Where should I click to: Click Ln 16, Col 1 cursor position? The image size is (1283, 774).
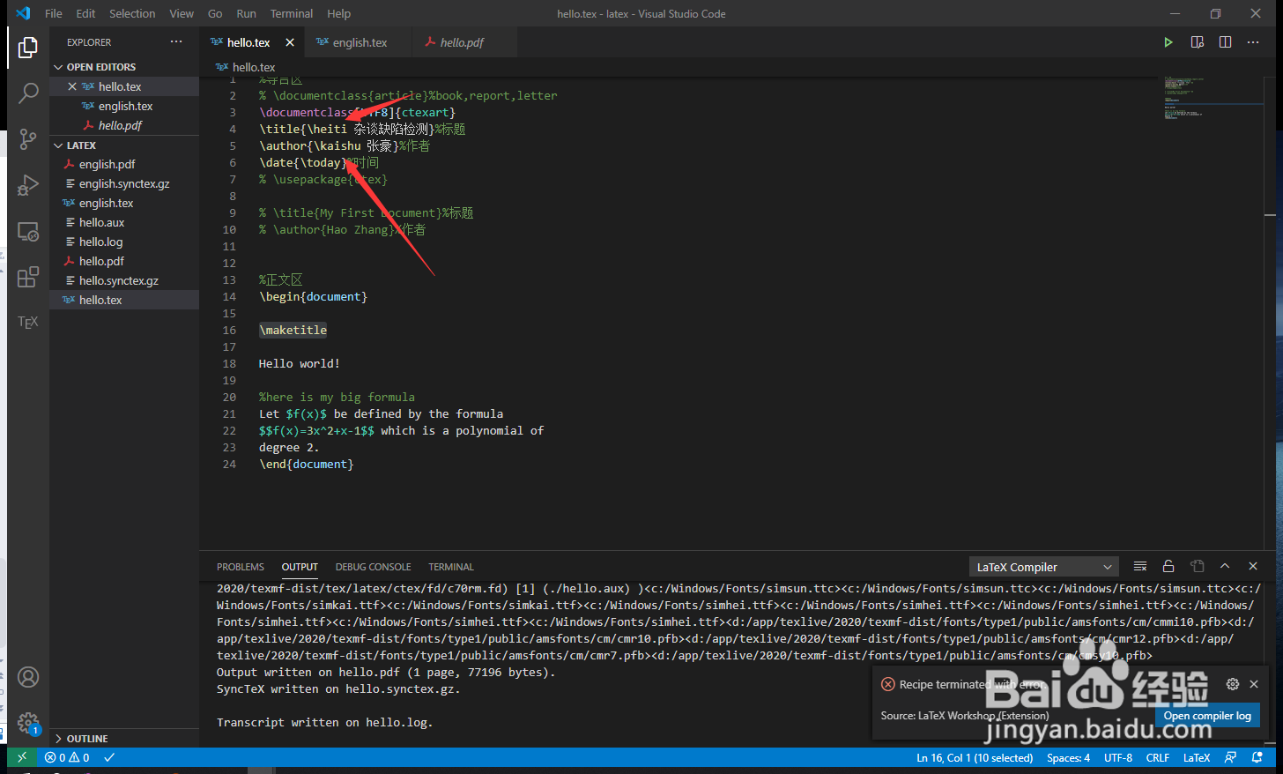975,757
